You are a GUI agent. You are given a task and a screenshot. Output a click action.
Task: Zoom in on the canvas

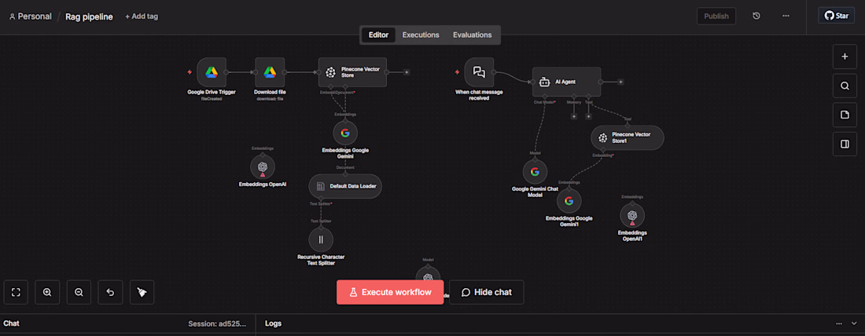[x=47, y=293]
